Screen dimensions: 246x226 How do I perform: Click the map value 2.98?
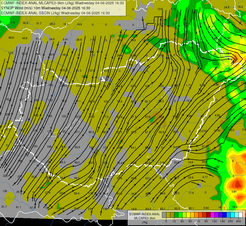216,85
